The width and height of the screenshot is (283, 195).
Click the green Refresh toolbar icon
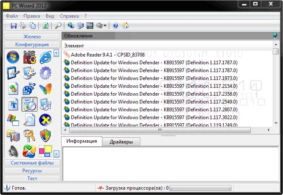45,26
